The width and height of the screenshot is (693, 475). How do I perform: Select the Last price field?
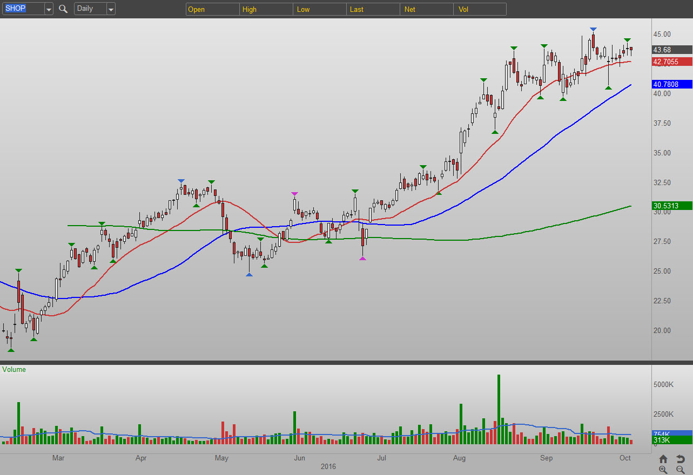pyautogui.click(x=373, y=9)
